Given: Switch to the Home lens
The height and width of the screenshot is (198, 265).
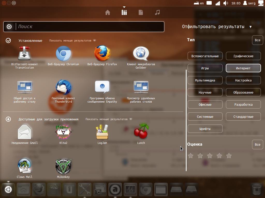Looking at the screenshot, I should click(108, 12).
